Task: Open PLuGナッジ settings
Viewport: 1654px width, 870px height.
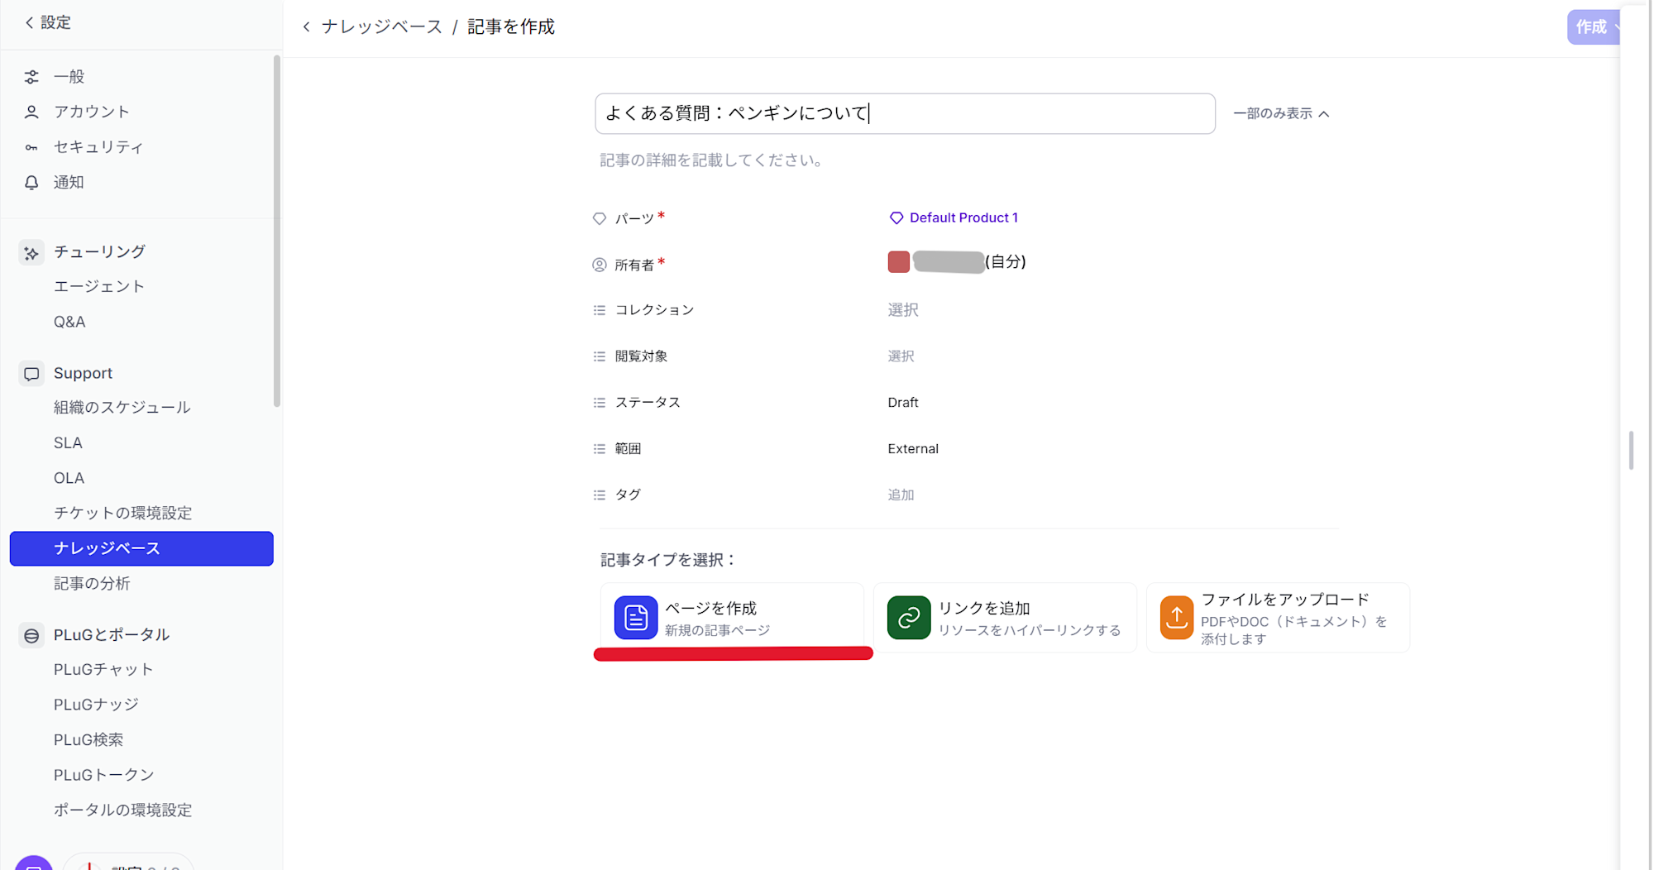Action: coord(96,705)
